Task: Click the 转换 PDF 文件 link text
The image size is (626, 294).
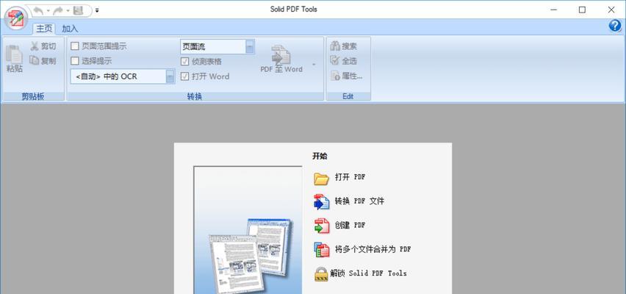Action: pyautogui.click(x=359, y=201)
